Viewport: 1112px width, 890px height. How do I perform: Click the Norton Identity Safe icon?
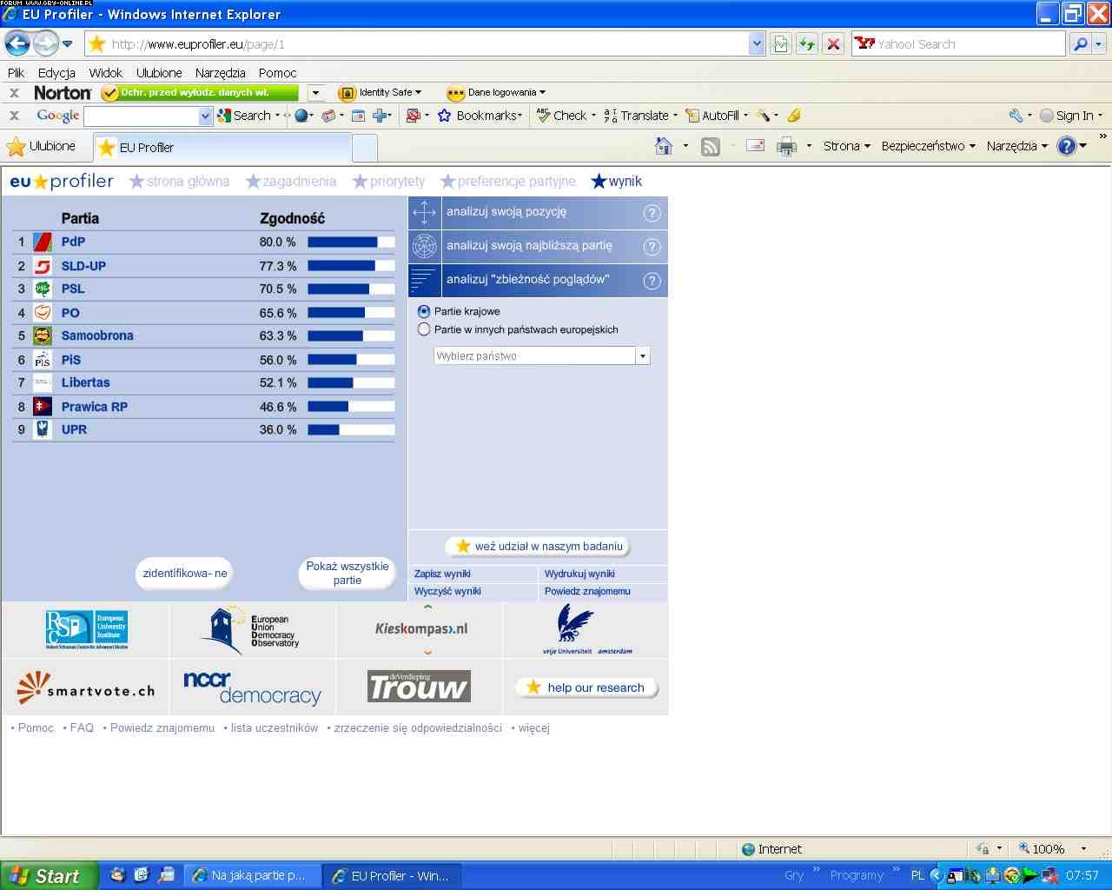(347, 93)
